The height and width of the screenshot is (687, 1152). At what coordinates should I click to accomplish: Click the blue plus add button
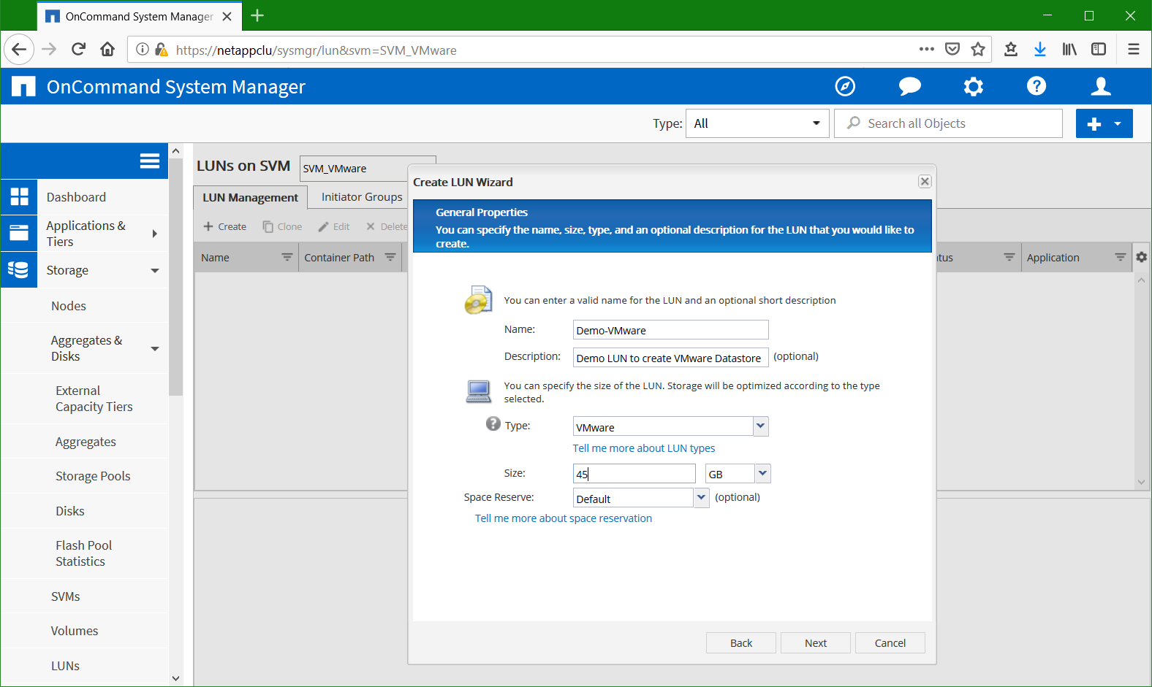(x=1094, y=123)
